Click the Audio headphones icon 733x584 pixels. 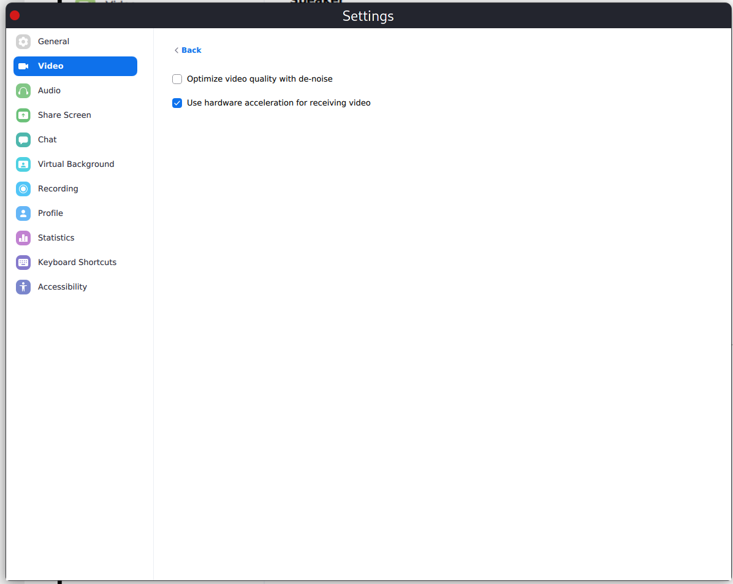click(23, 91)
